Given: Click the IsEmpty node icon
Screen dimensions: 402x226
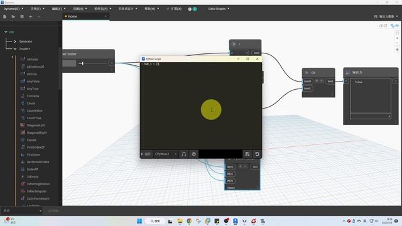Looking at the screenshot, I should pos(23,176).
